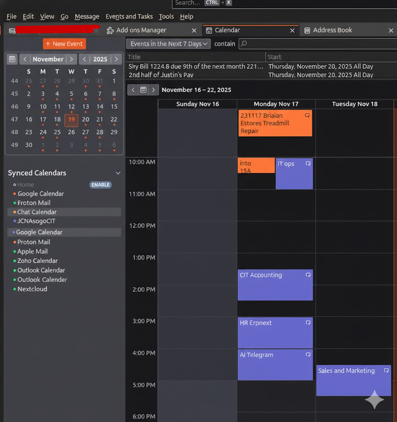
Task: Advance to next year after 2025
Action: (x=116, y=59)
